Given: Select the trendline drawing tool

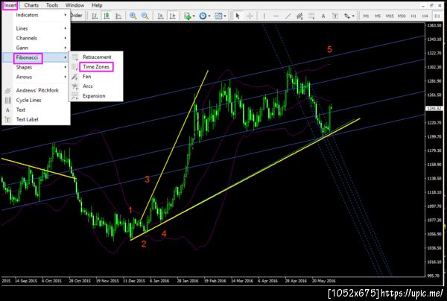Looking at the screenshot, I should (x=288, y=16).
